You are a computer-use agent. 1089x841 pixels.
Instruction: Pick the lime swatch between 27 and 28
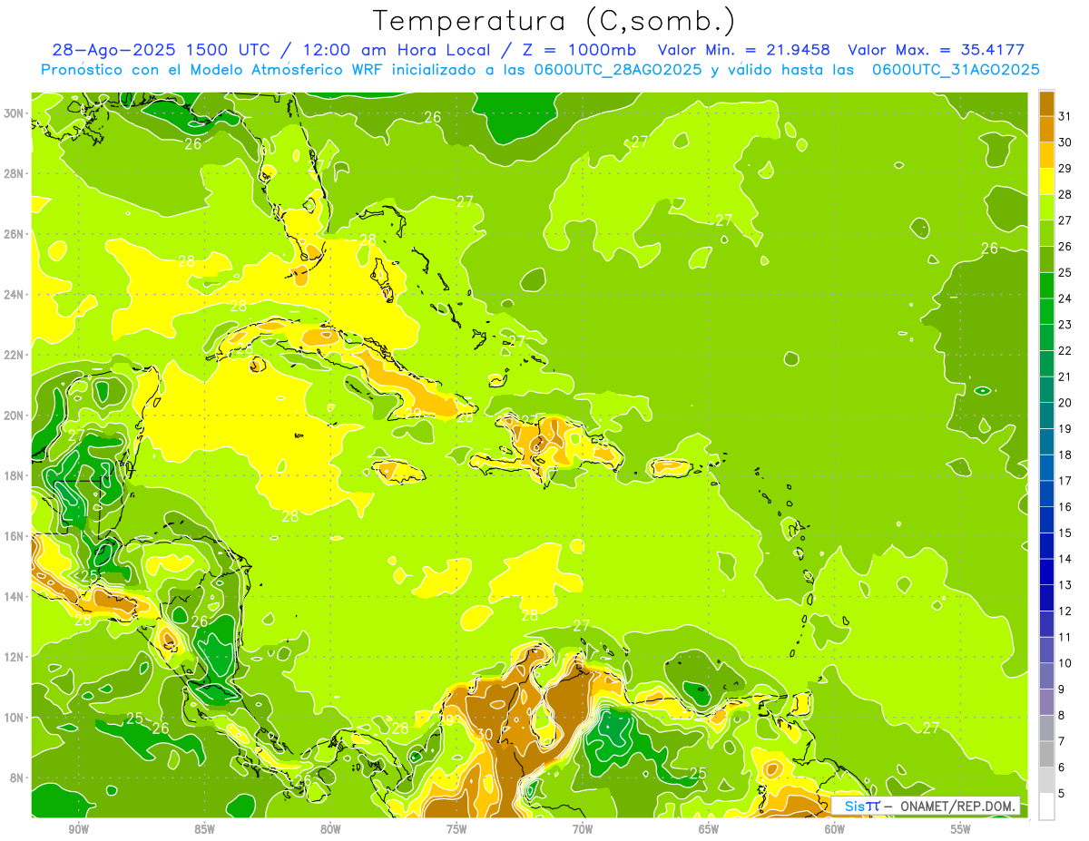pyautogui.click(x=1046, y=208)
